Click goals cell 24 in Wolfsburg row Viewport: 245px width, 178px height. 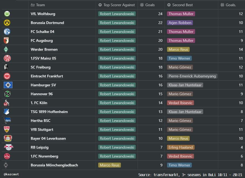tap(151, 14)
